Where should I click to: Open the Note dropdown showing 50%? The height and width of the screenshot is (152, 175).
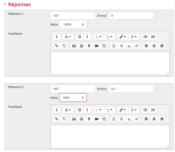(x=73, y=98)
